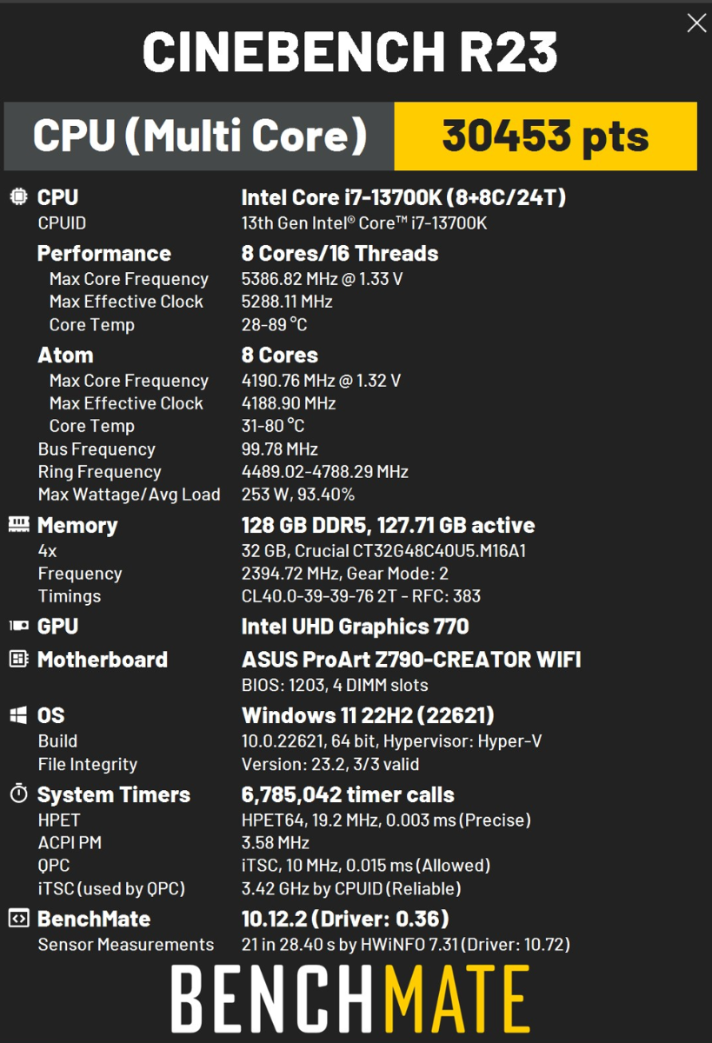Click the Windows 11 22H2 (22621) value
Image resolution: width=712 pixels, height=1043 pixels.
(x=368, y=715)
